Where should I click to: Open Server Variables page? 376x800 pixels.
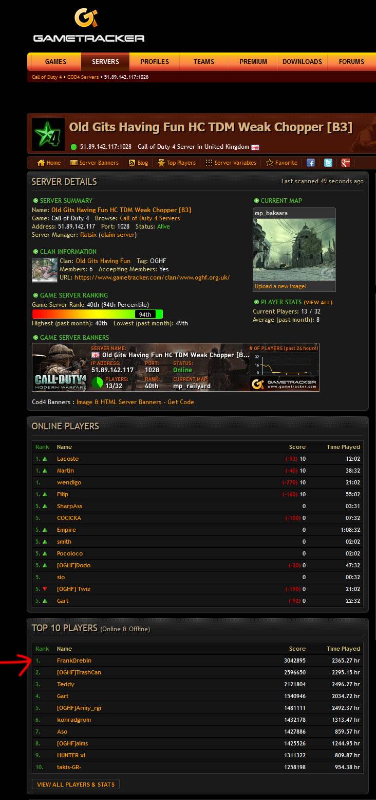[x=231, y=163]
